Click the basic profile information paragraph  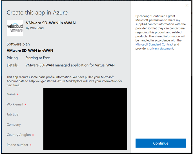coord(65,81)
